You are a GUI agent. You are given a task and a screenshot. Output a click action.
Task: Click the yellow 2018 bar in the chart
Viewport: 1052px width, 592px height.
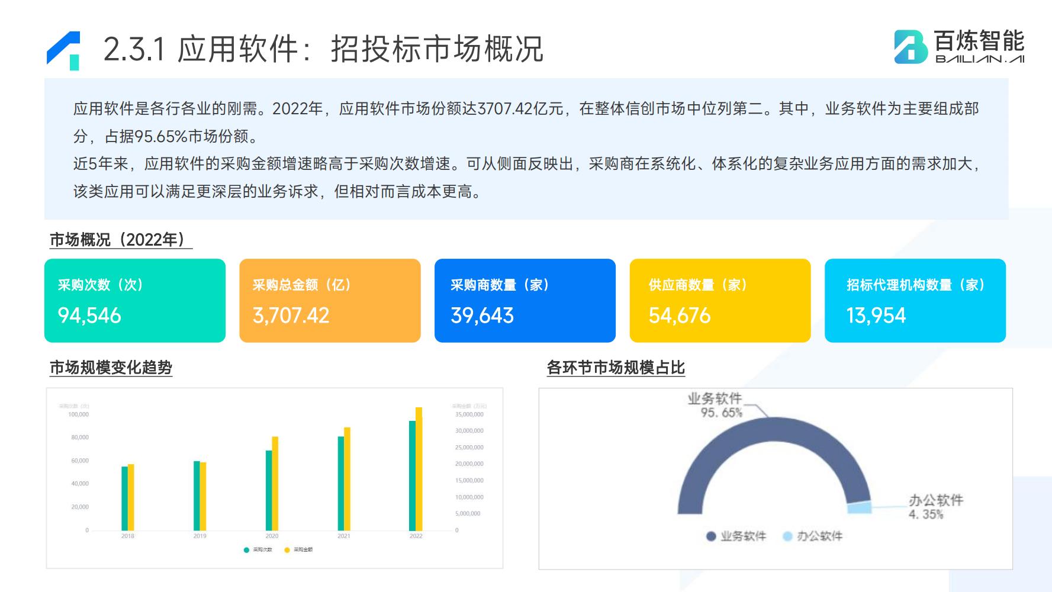click(x=131, y=497)
